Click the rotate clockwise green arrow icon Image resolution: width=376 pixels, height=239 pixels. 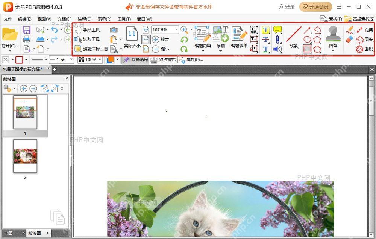[x=184, y=49]
